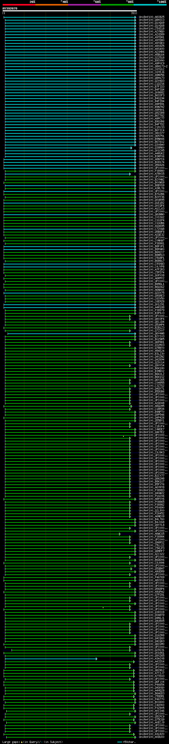Click the yellow triangle in Large gaps legend
Screen dimensions: 169x744
point(22,742)
